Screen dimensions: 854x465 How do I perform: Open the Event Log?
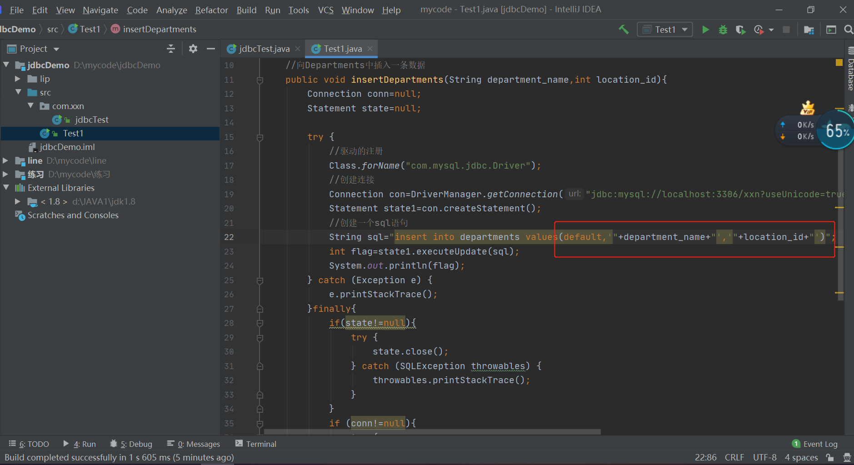click(x=815, y=444)
